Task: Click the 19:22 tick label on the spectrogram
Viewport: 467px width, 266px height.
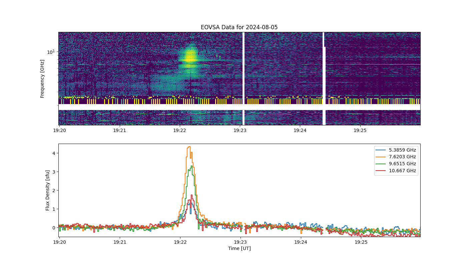Action: (180, 130)
